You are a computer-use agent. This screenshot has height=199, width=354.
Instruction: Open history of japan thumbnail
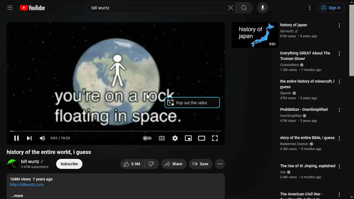[x=255, y=35]
